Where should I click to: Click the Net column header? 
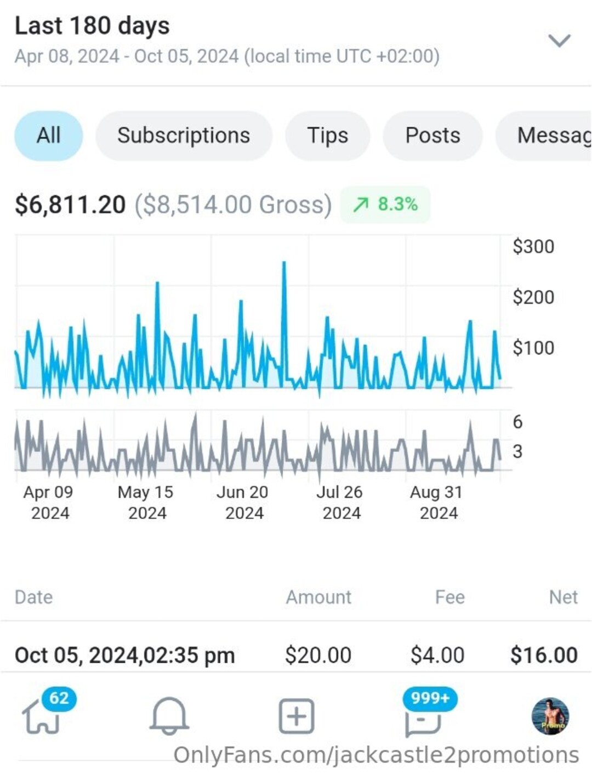click(563, 597)
